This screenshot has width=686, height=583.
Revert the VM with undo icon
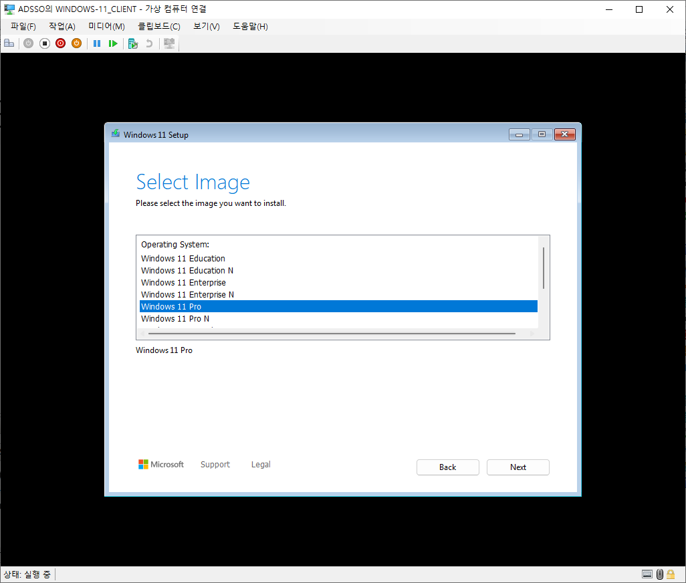tap(149, 43)
